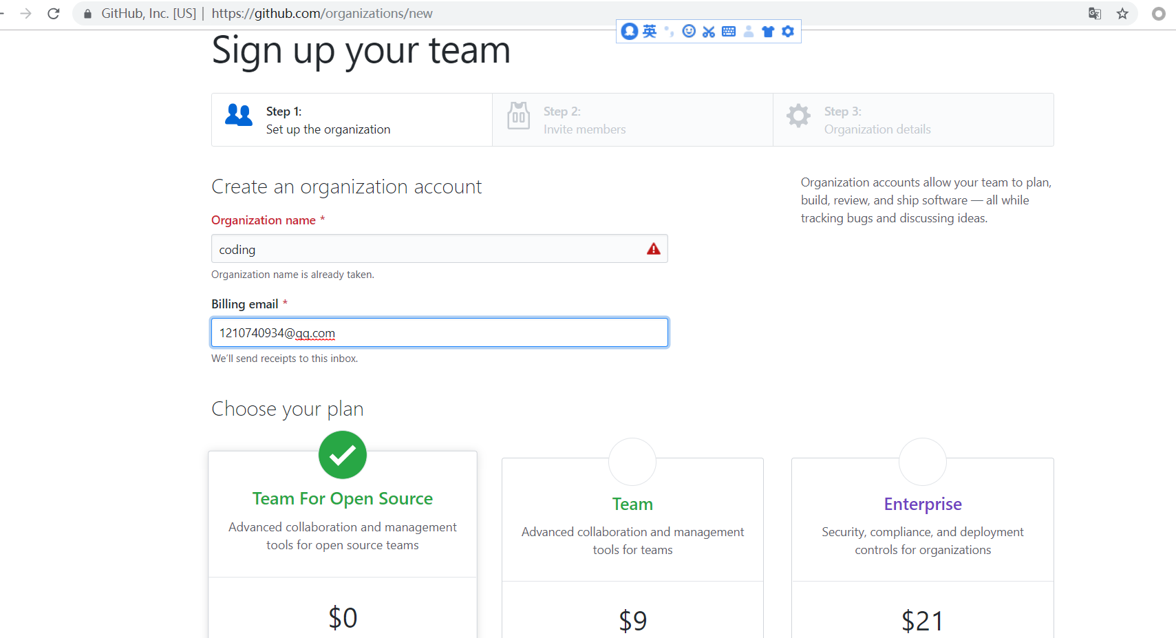Click the $9 price text
The height and width of the screenshot is (638, 1176).
[633, 621]
